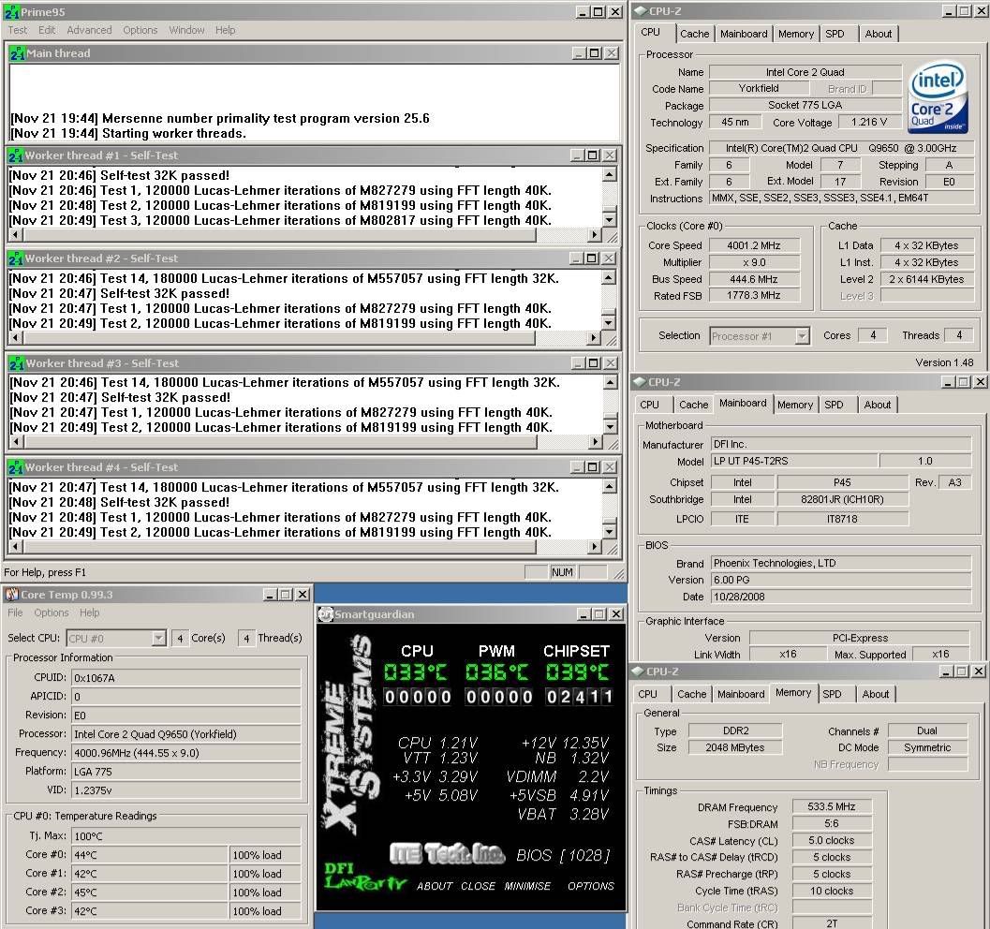Image resolution: width=990 pixels, height=929 pixels.
Task: Click ABOUT in Smartguardian
Action: click(435, 886)
